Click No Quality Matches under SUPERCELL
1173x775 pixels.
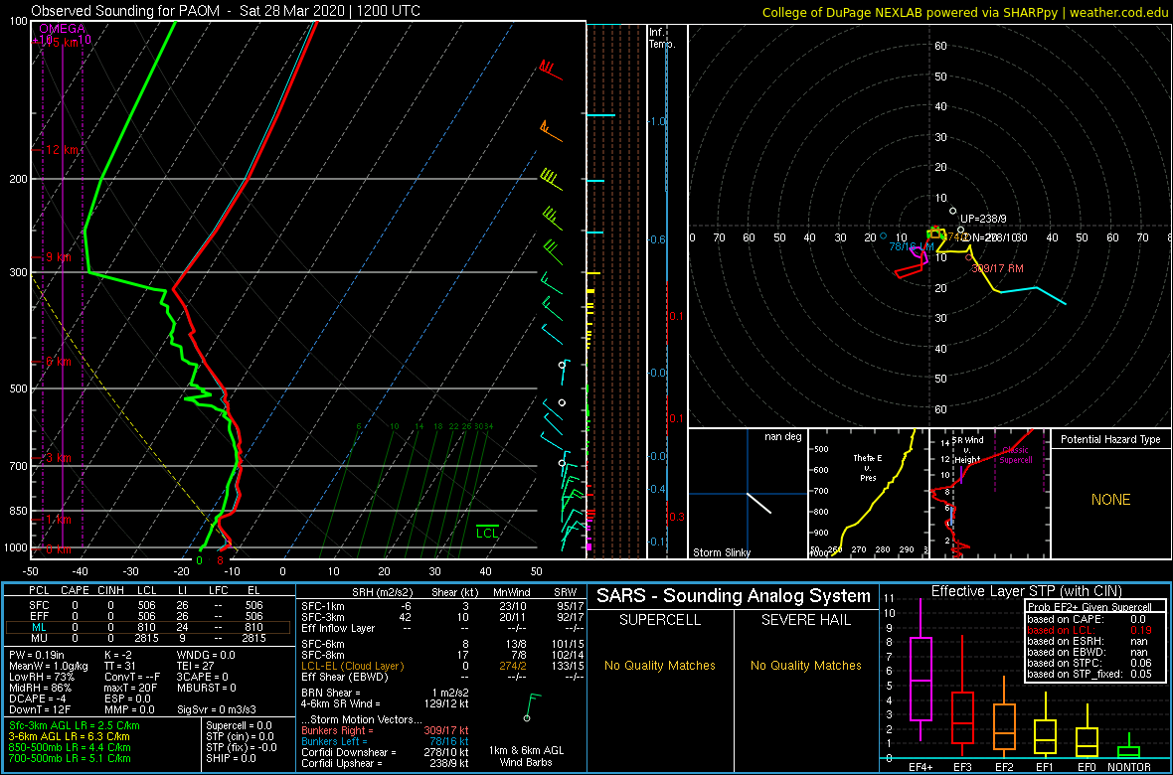tap(660, 665)
